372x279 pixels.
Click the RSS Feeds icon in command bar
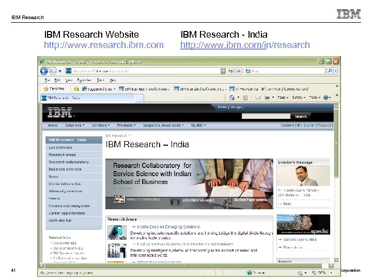click(245, 98)
